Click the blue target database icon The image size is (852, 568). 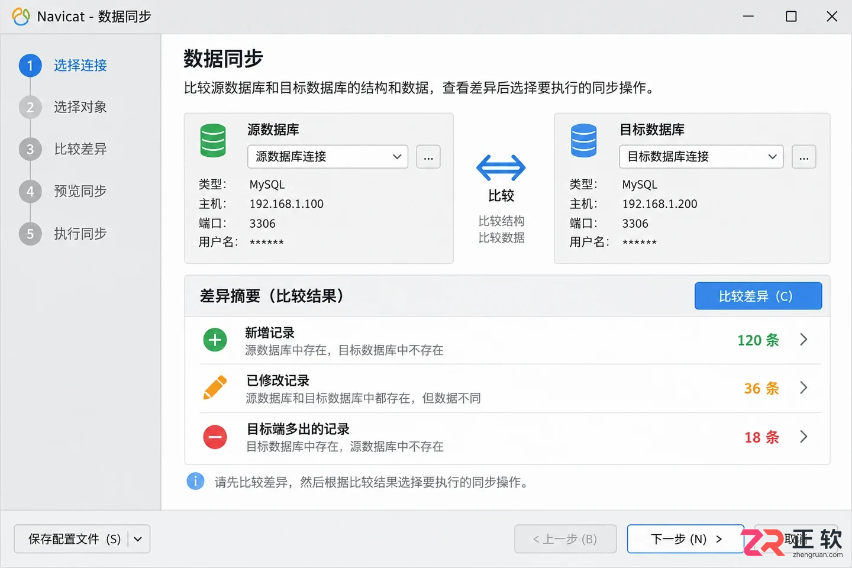583,140
